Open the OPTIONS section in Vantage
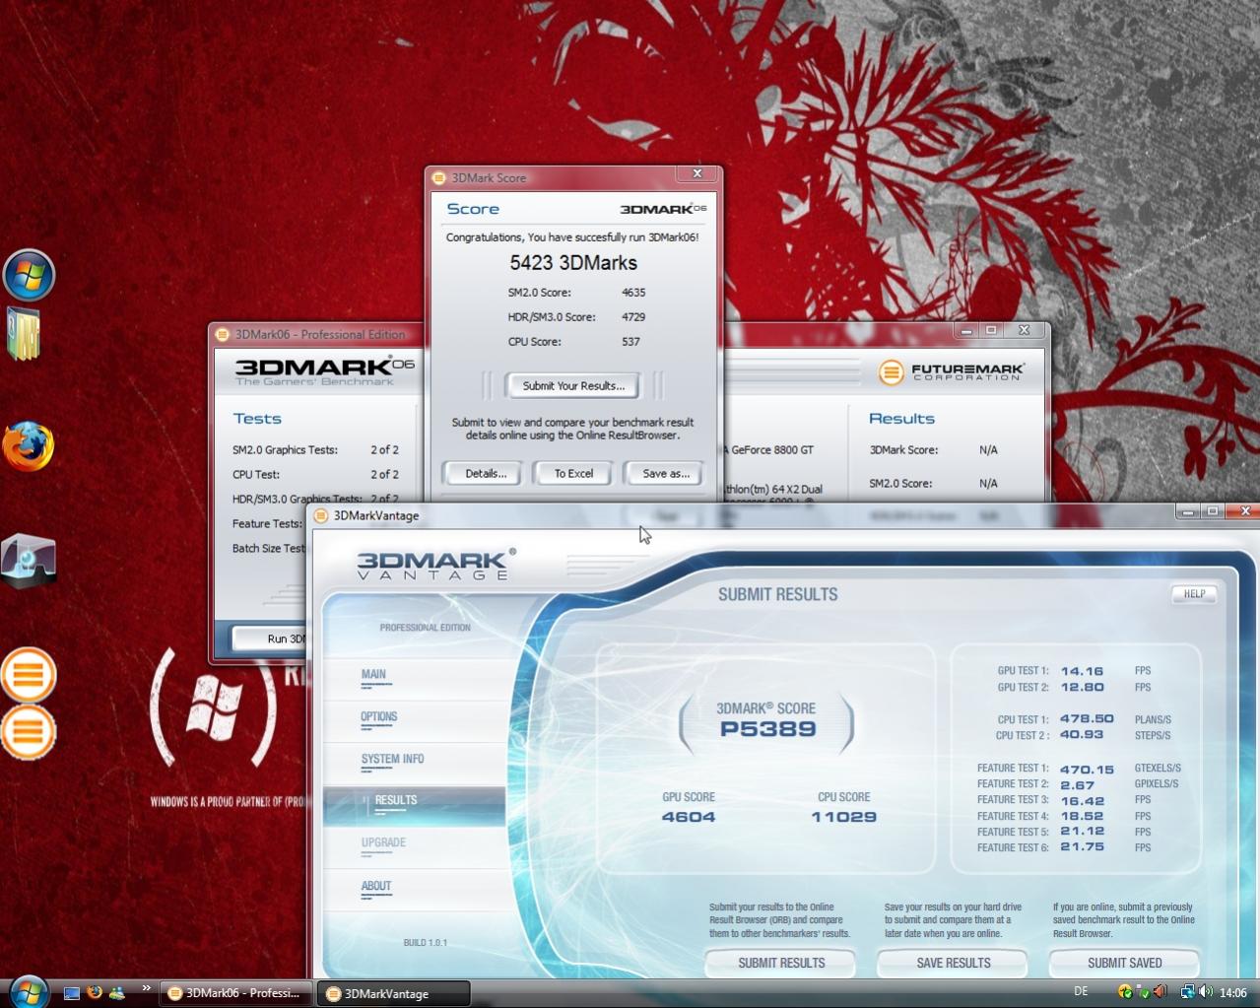 point(379,717)
